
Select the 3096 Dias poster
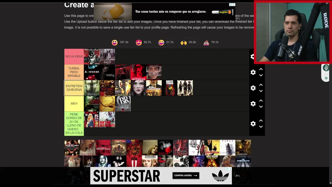[150, 161]
